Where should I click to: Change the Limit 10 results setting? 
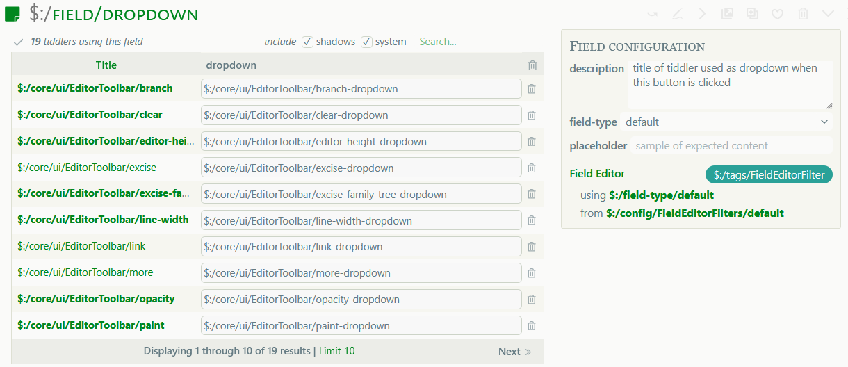coord(336,351)
